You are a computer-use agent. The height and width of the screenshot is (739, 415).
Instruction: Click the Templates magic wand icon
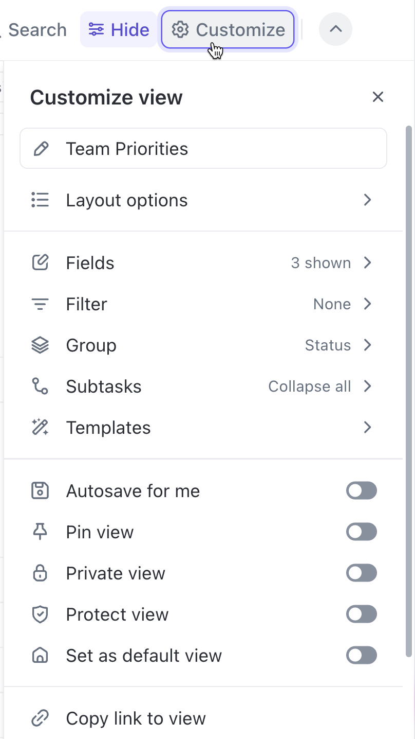tap(40, 427)
